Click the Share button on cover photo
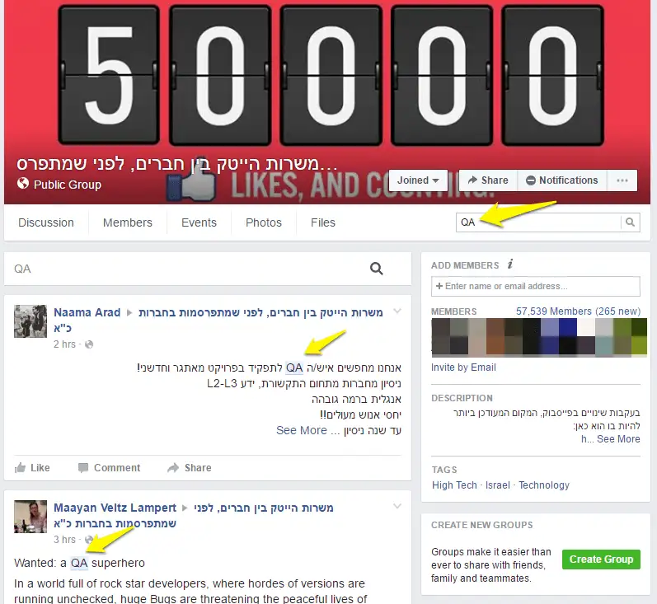The width and height of the screenshot is (657, 604). click(488, 180)
